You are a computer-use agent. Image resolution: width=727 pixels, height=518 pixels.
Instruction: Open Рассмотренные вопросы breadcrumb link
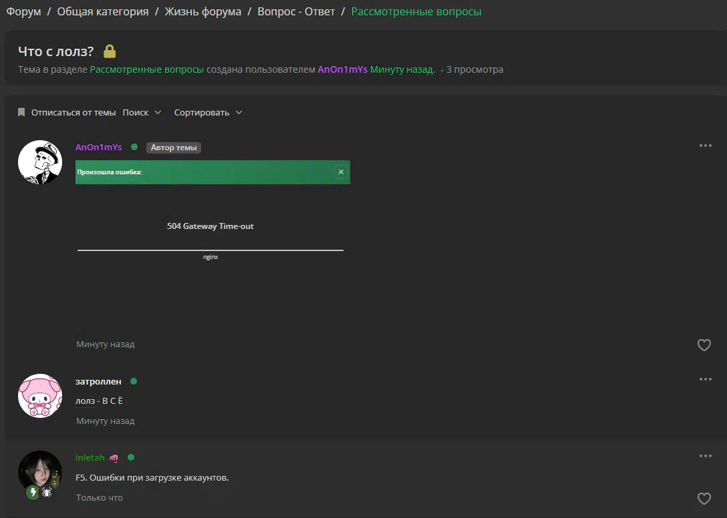416,11
